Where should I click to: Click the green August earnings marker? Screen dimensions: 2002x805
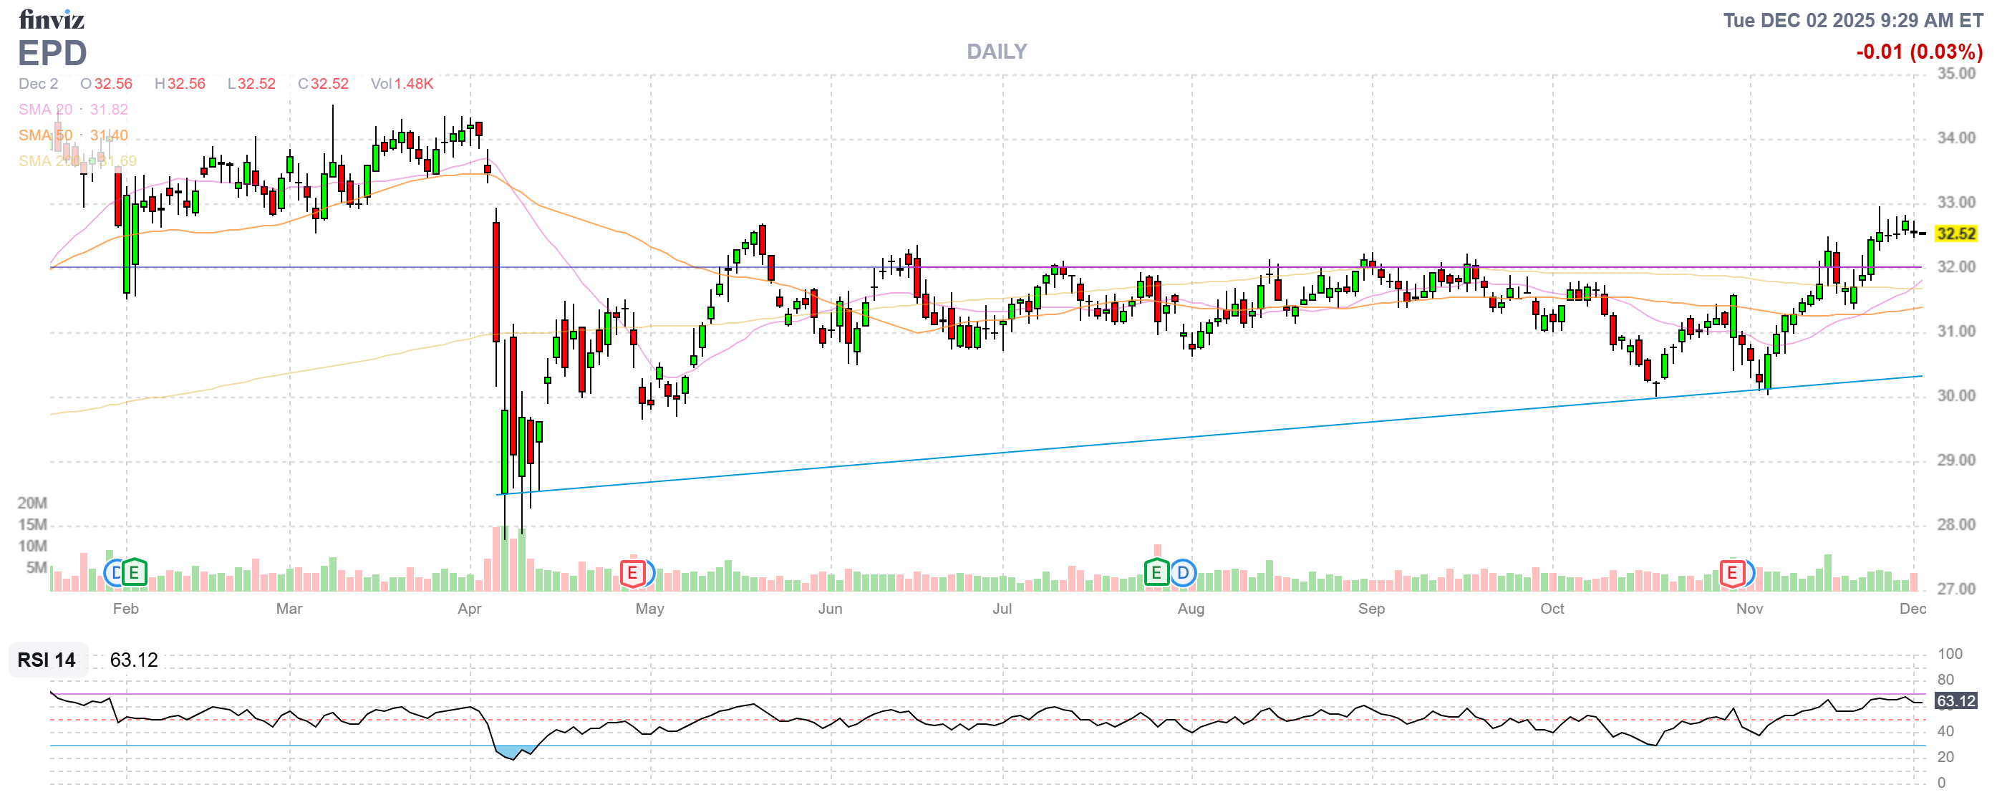click(x=1156, y=574)
